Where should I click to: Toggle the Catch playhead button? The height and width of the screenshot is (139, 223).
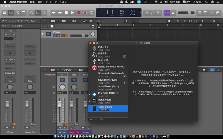[98, 21]
